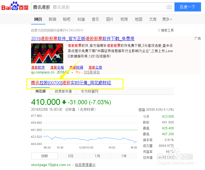Viewport: 205px width, 170px height.
Task: Open 给百度提建议 feedback link
Action: tap(85, 165)
